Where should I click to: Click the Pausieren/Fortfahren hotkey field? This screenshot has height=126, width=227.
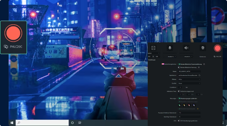189,113
